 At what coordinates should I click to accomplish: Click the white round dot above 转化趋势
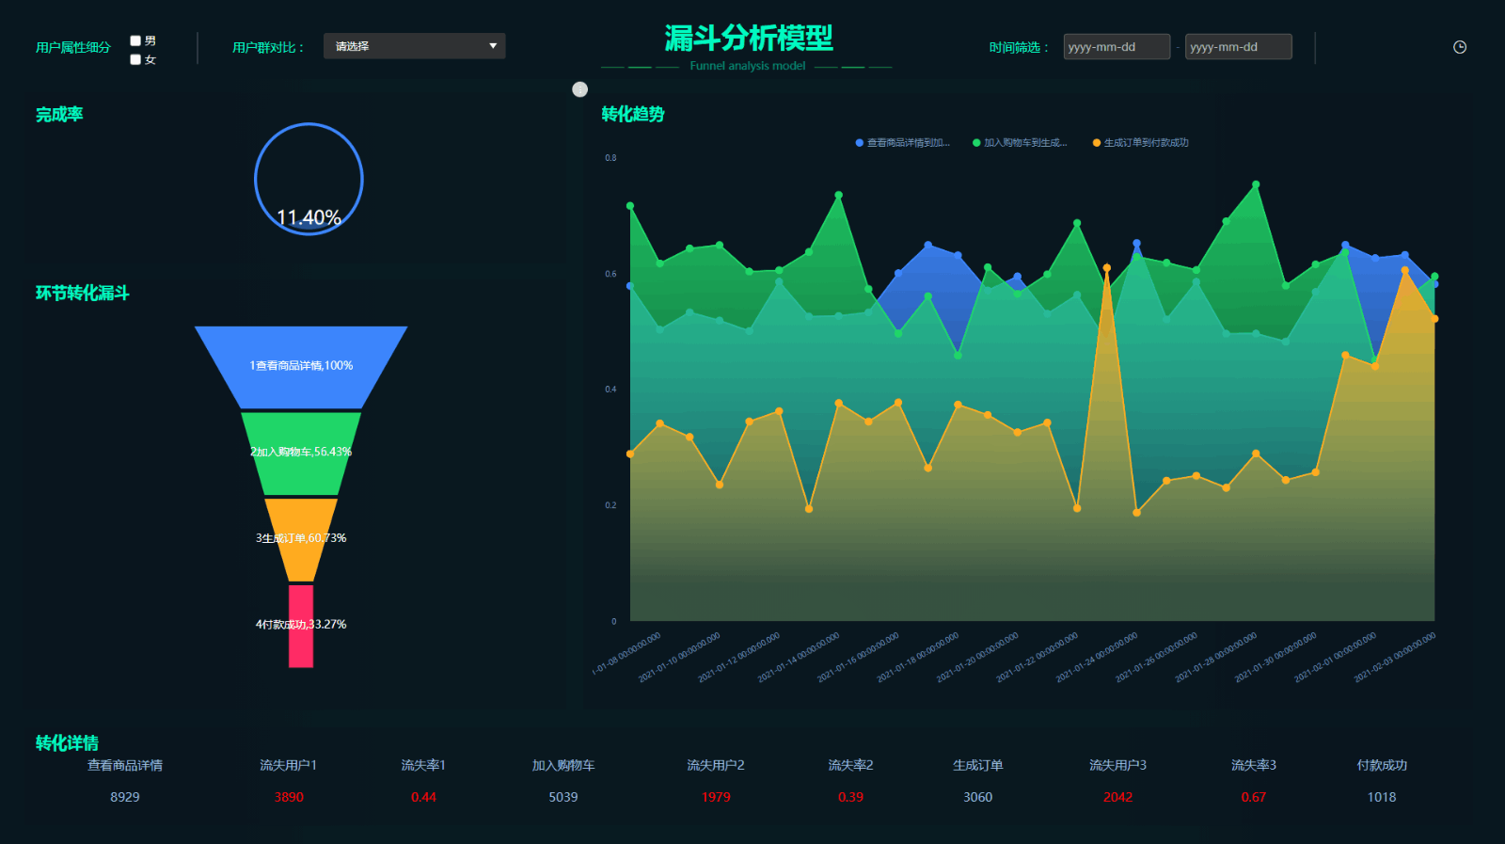point(580,89)
